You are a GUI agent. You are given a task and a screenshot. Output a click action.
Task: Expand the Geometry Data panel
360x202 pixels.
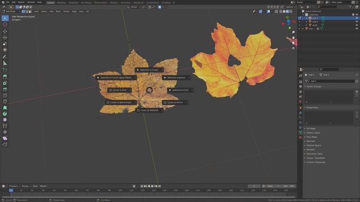314,154
